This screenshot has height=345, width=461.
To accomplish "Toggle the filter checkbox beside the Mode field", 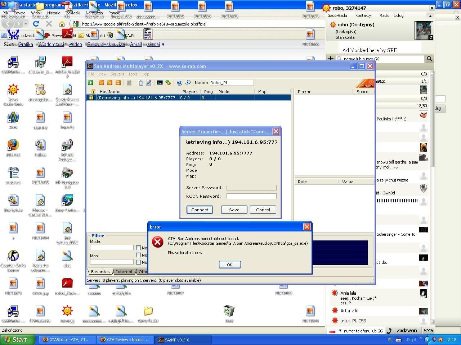I will click(138, 248).
